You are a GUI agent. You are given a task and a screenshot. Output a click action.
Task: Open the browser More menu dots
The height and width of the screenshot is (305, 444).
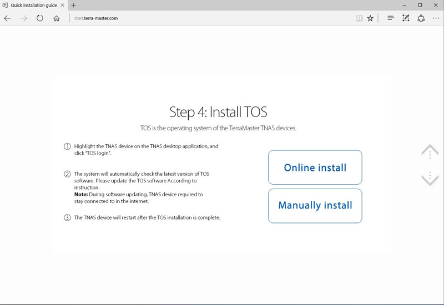[436, 18]
